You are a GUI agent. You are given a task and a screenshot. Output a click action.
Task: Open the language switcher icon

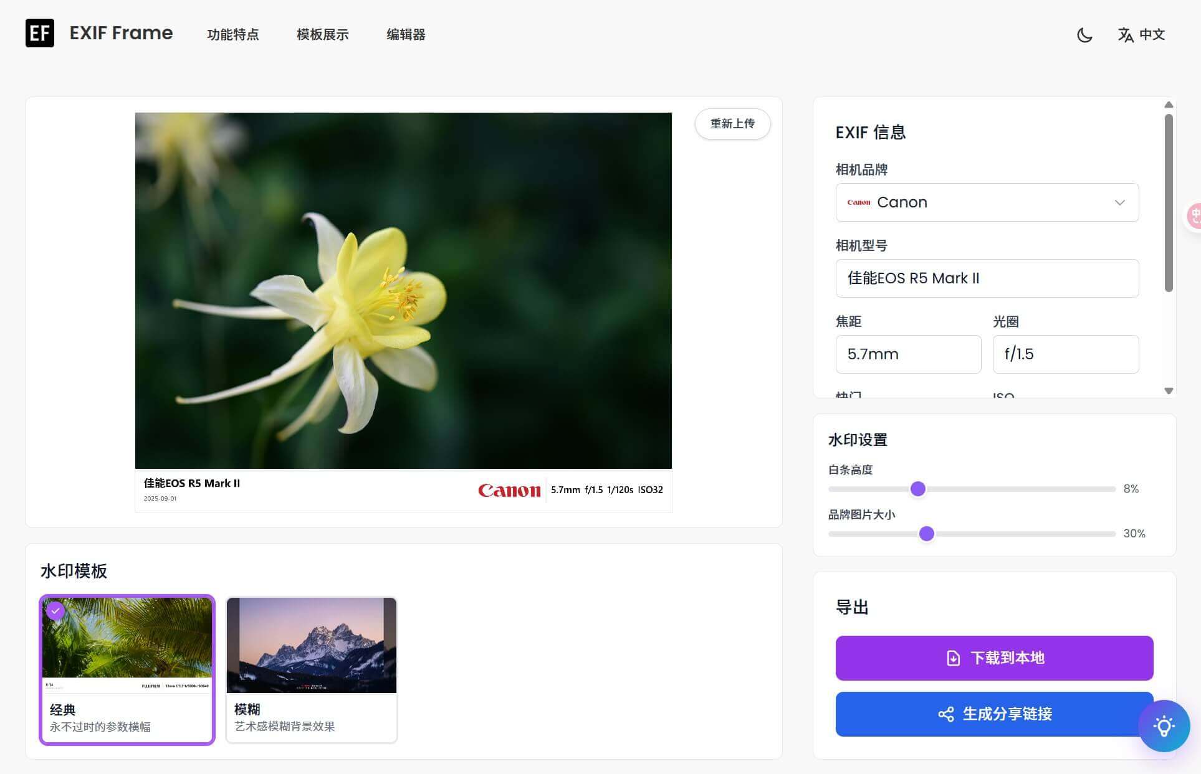1126,35
